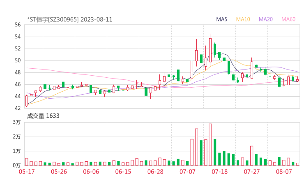Click the chart title *ST恒宇[SZ300965]
The image size is (304, 181).
[53, 19]
